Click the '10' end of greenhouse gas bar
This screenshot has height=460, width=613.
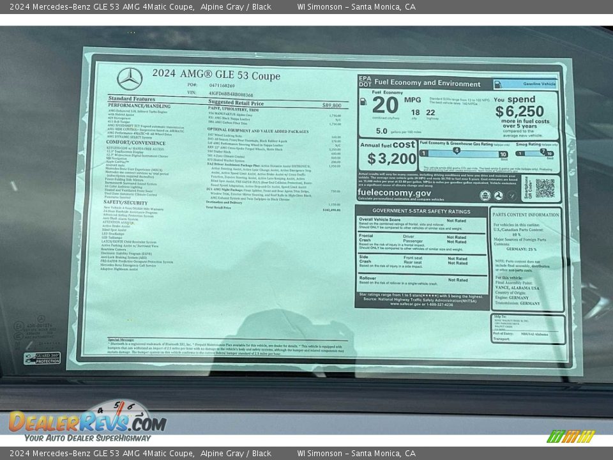(503, 155)
